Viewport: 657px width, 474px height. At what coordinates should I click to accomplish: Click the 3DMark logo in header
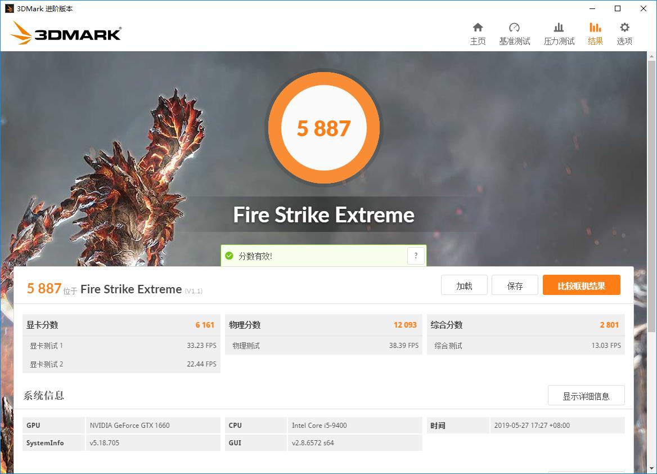(x=66, y=33)
